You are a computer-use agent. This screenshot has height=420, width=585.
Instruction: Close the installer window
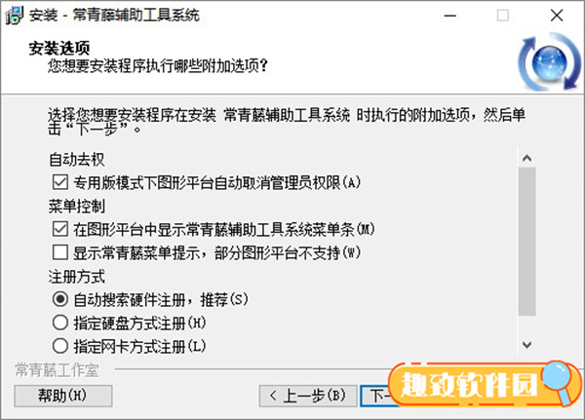557,16
